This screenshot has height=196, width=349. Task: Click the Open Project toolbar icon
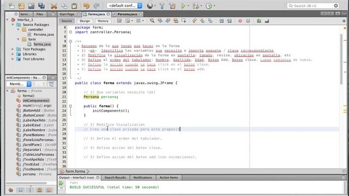pyautogui.click(x=32, y=6)
